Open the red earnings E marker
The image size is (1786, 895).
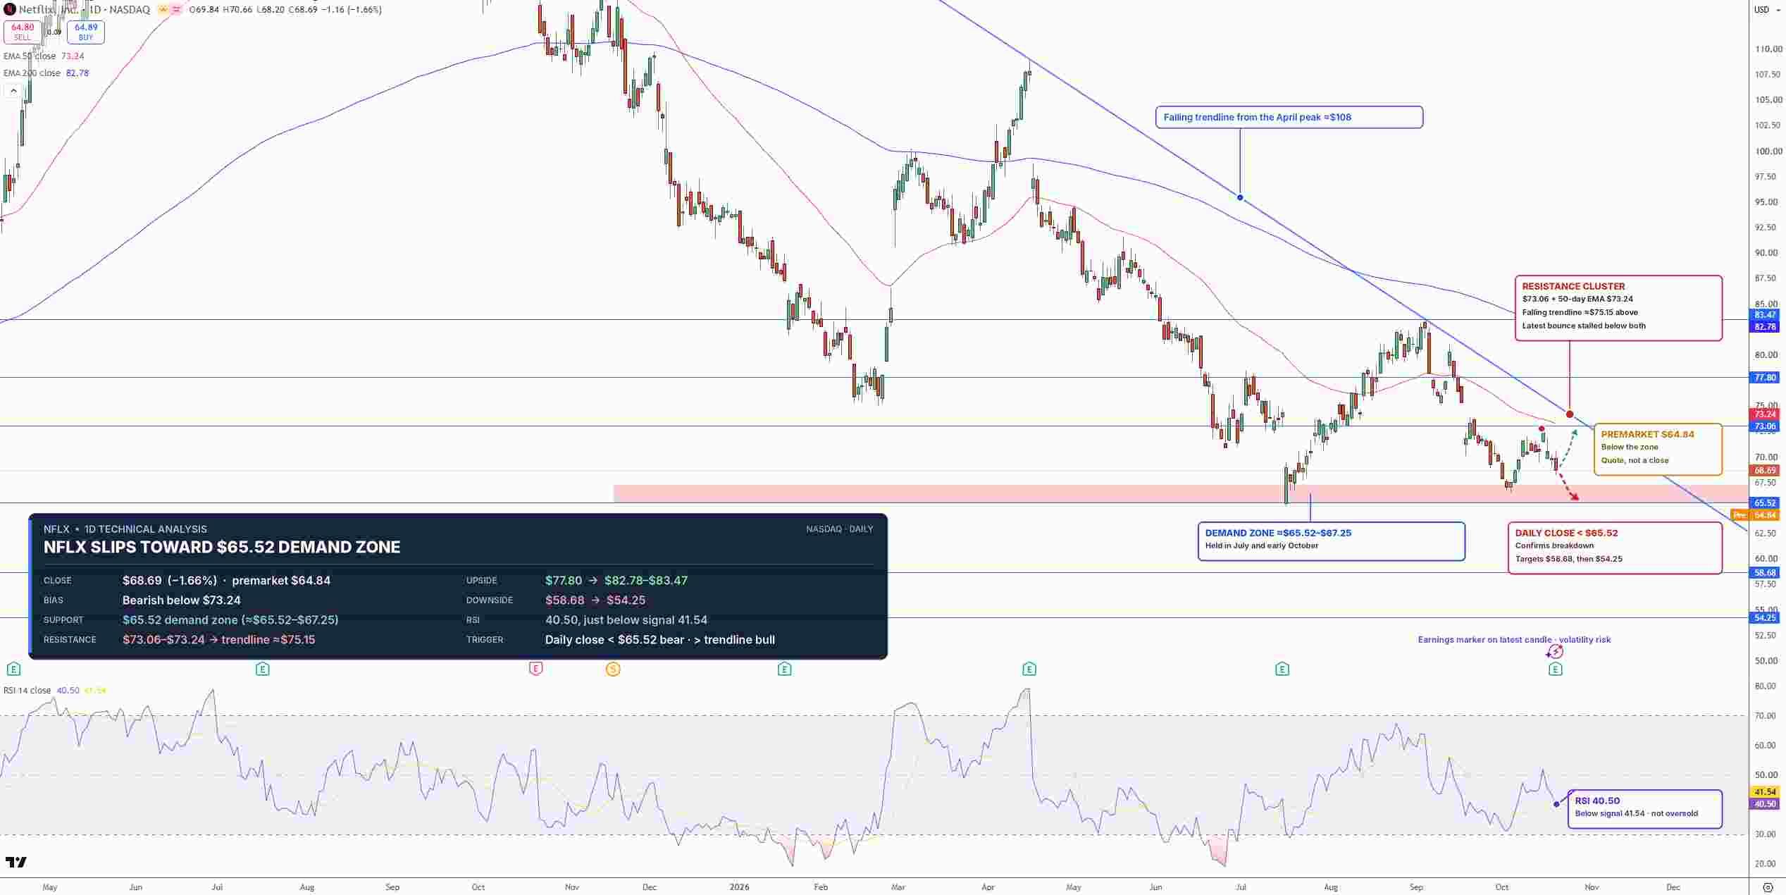535,669
